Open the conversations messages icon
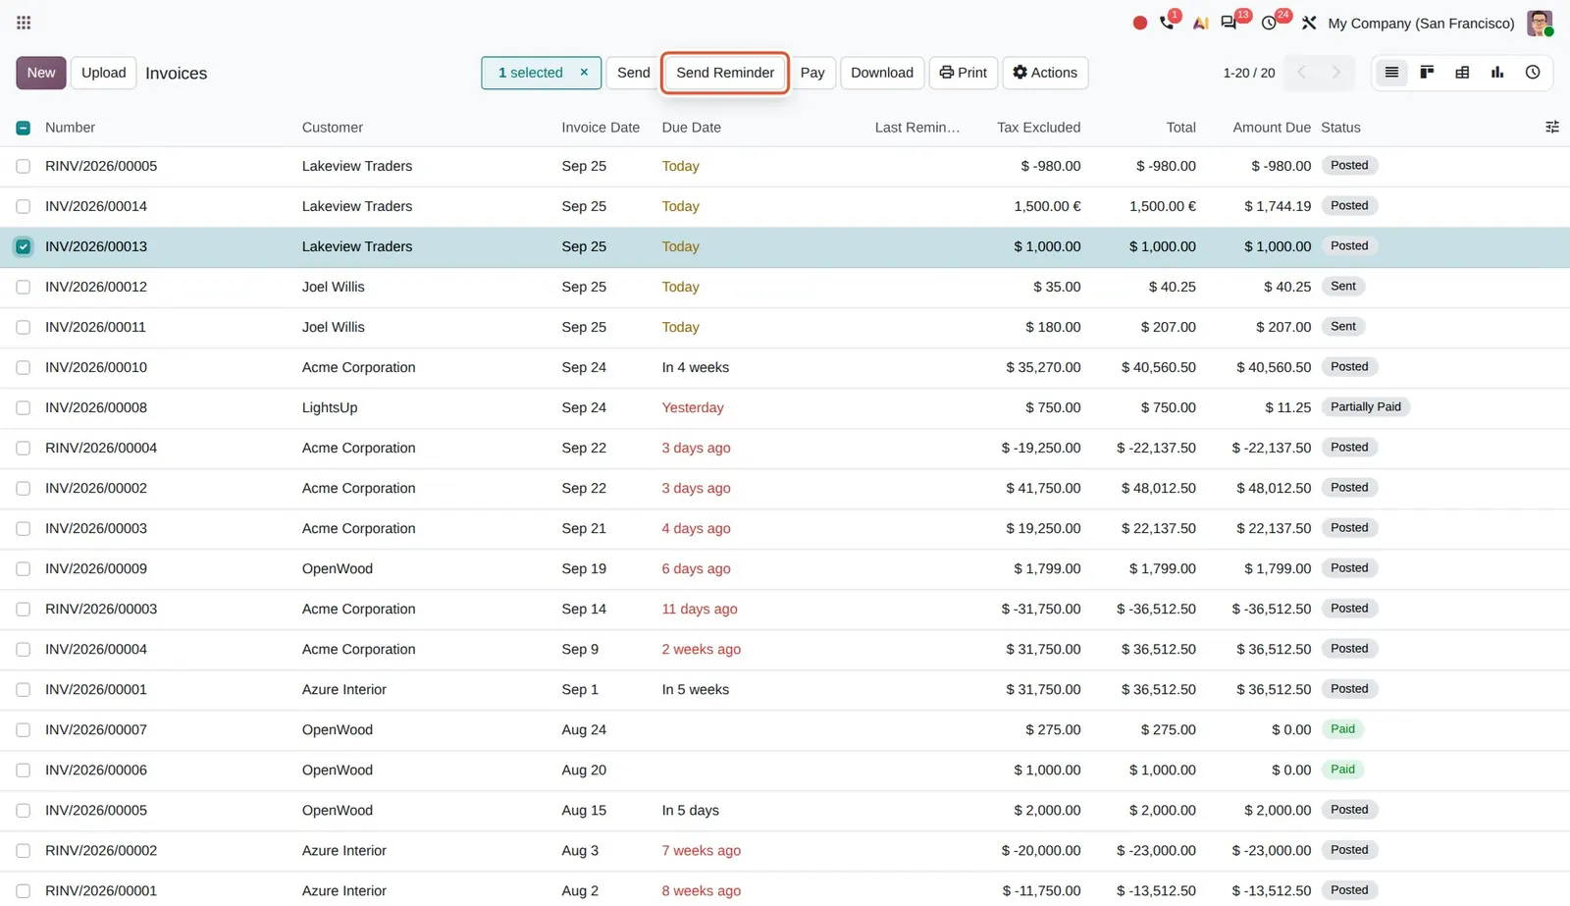The height and width of the screenshot is (906, 1570). (x=1229, y=23)
